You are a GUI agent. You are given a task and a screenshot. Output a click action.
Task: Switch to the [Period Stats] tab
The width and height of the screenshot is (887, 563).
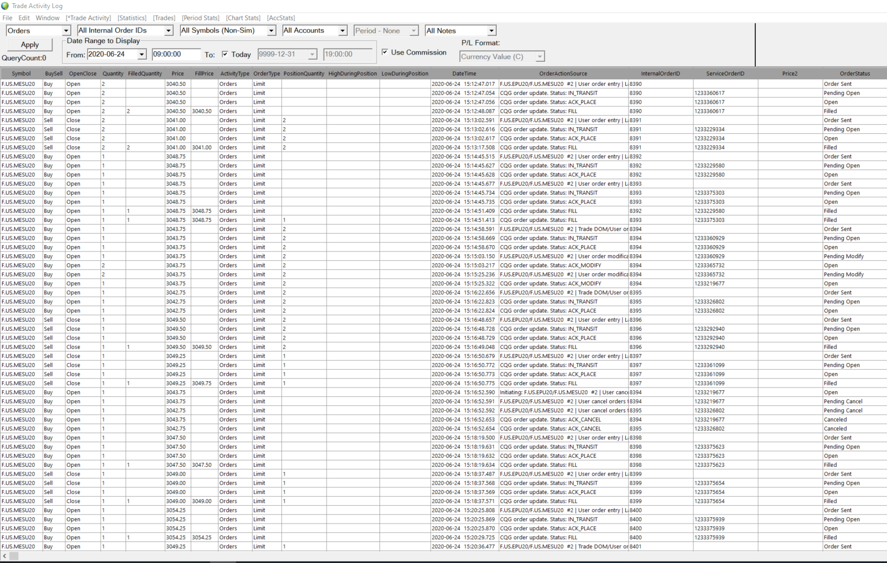[x=201, y=18]
